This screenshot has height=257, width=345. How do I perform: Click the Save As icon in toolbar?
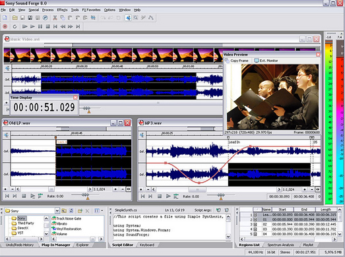[30, 18]
